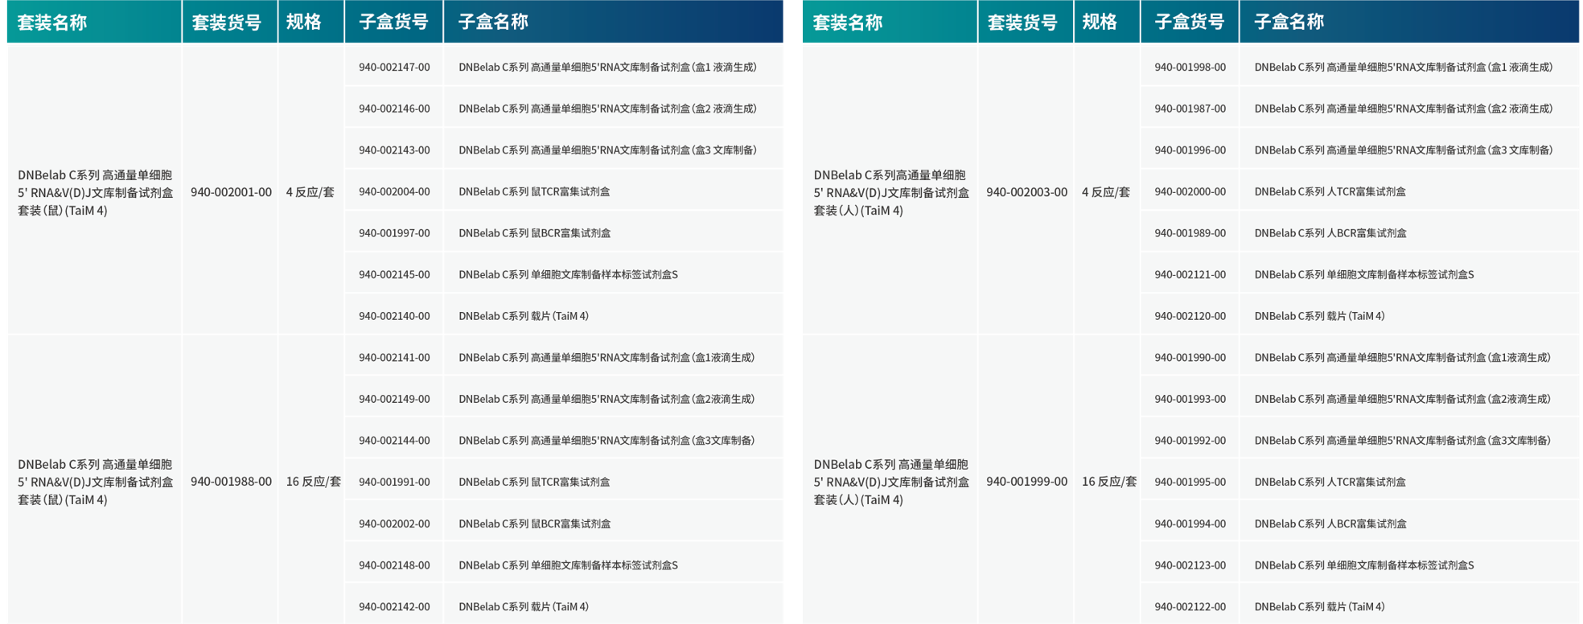The width and height of the screenshot is (1583, 624).
Task: Select the 4 反应/套 spec beside 940-002003-00
Action: coord(1106,192)
